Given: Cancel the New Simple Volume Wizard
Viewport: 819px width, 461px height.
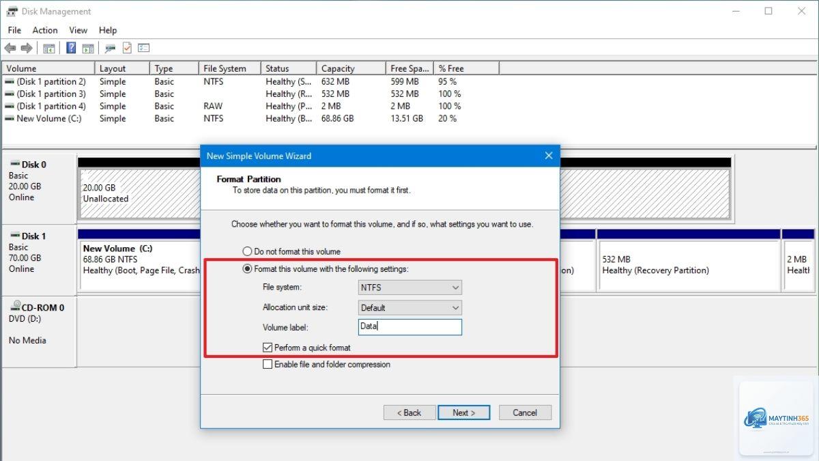Looking at the screenshot, I should [x=525, y=413].
